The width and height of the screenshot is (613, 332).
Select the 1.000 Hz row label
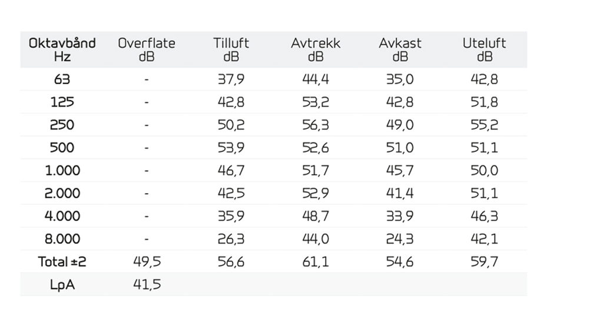pos(62,170)
